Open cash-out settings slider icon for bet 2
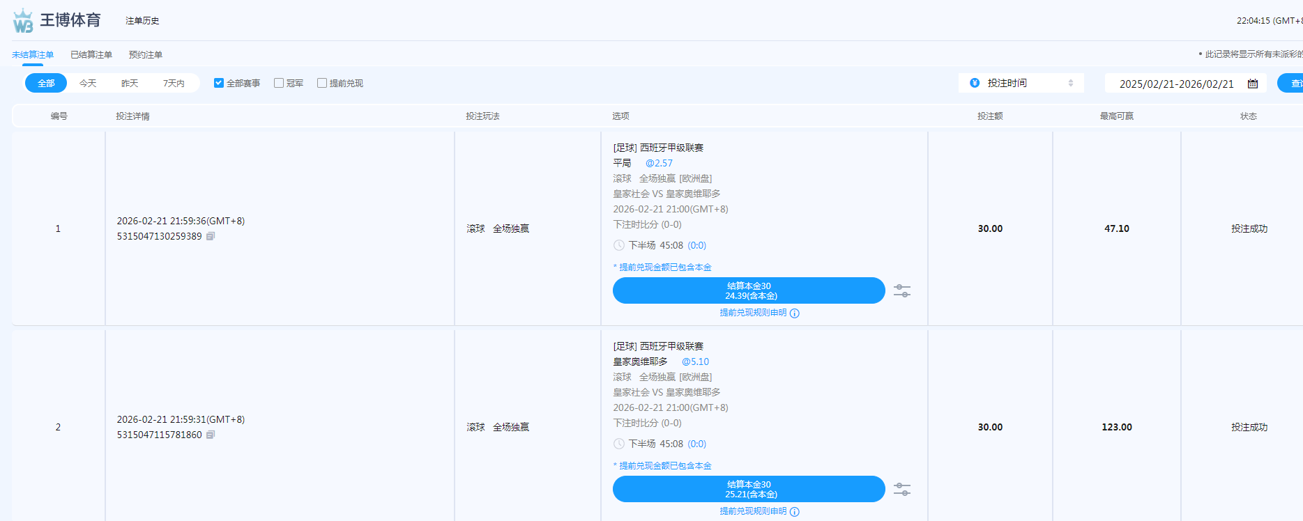 click(x=902, y=489)
